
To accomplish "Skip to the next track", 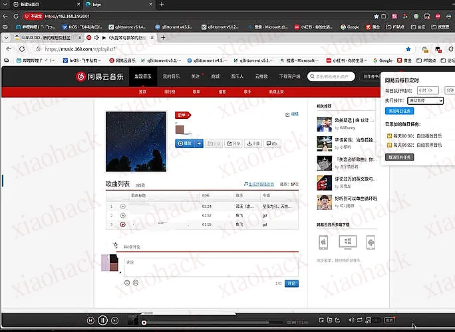I will (114, 321).
